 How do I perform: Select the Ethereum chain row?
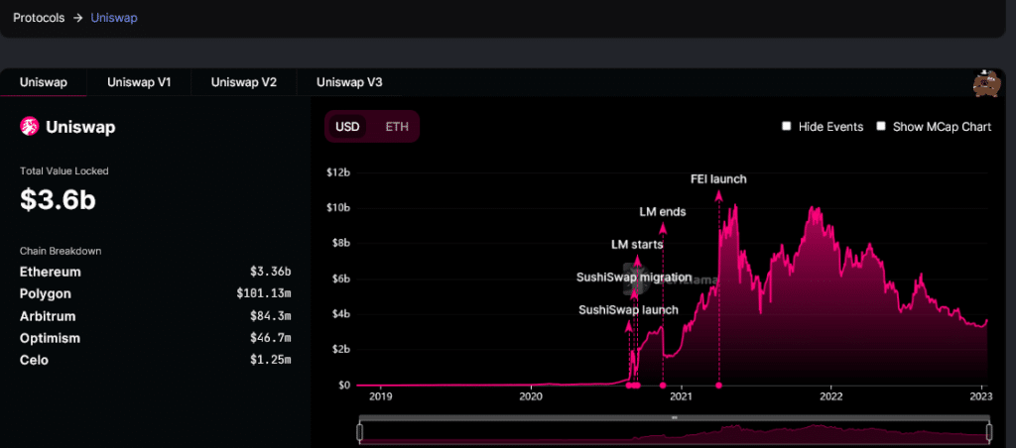click(x=156, y=272)
